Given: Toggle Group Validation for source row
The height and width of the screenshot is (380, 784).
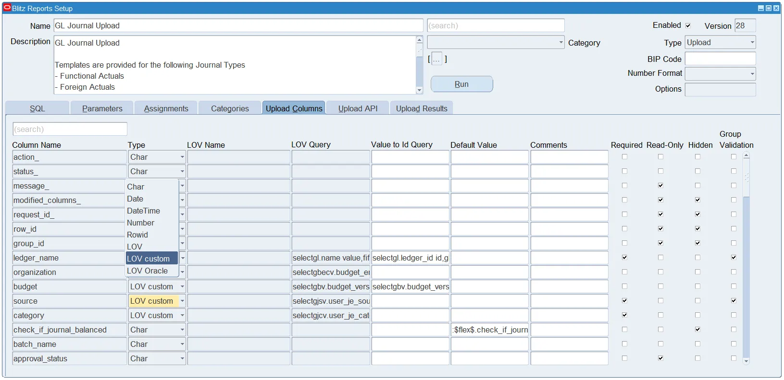Looking at the screenshot, I should coord(734,301).
